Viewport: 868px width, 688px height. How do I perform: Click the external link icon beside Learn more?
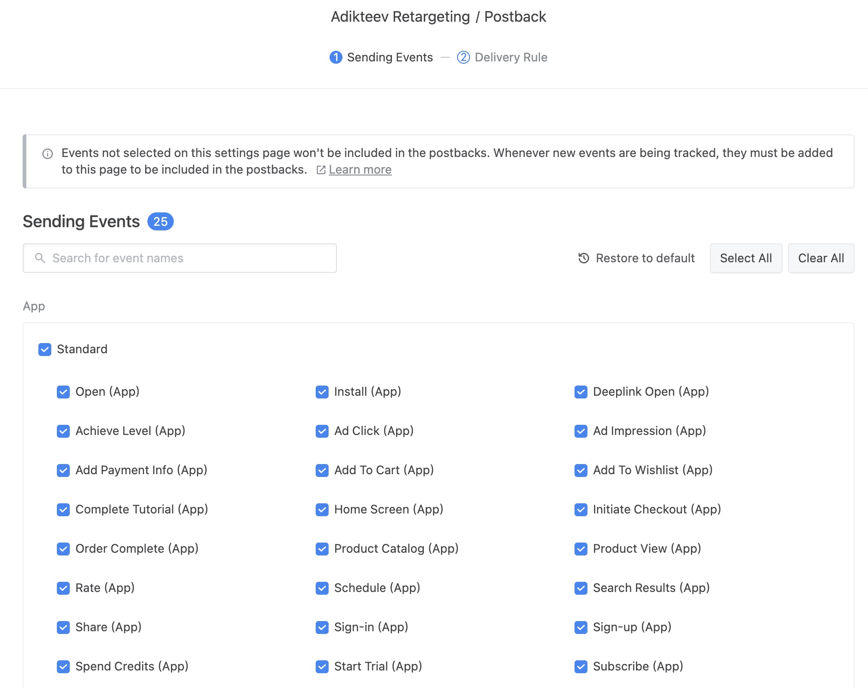coord(321,170)
